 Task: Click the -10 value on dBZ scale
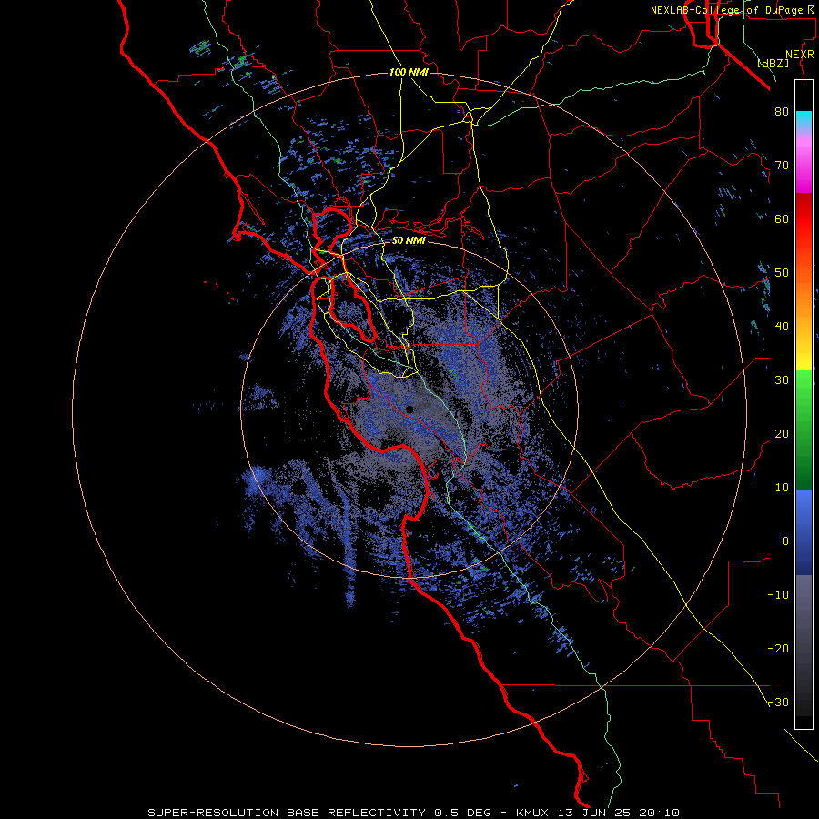point(778,594)
